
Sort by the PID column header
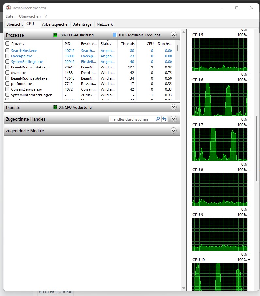[x=71, y=44]
